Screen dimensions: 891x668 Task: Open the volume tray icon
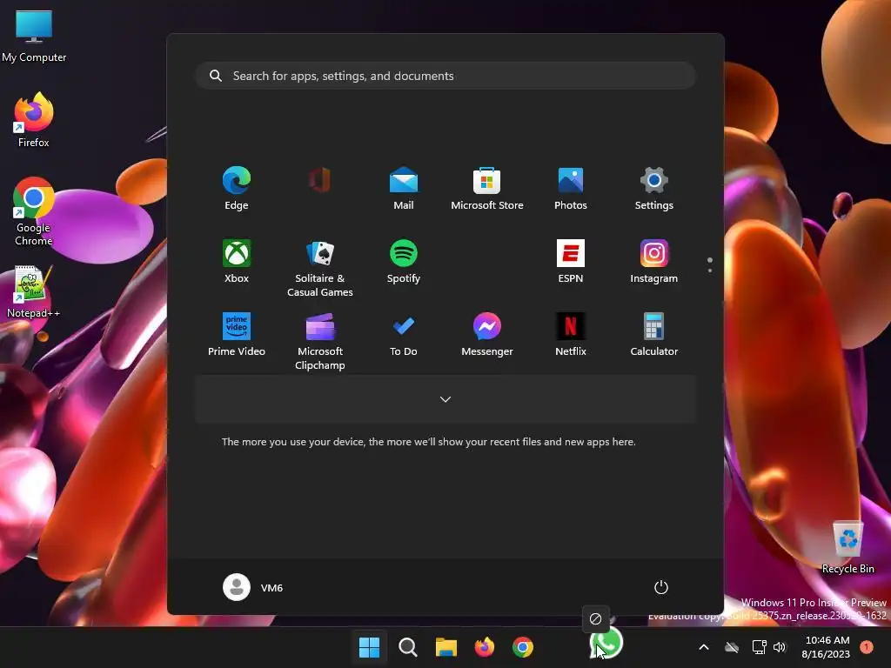coord(780,647)
